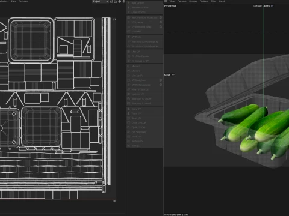Image resolution: width=289 pixels, height=216 pixels.
Task: Apply Mirror V to UVs
Action: click(x=144, y=71)
